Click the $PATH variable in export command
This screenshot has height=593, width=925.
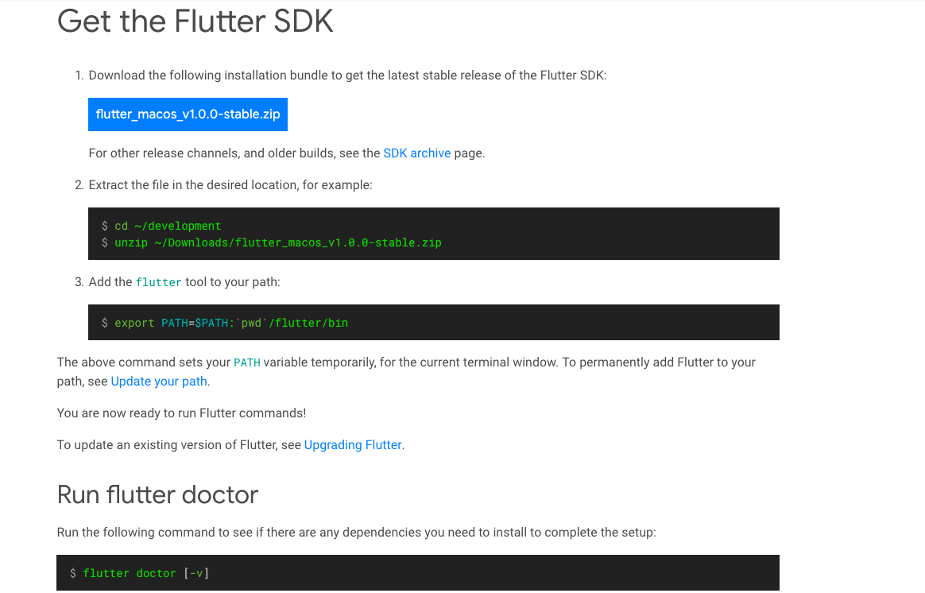point(211,323)
